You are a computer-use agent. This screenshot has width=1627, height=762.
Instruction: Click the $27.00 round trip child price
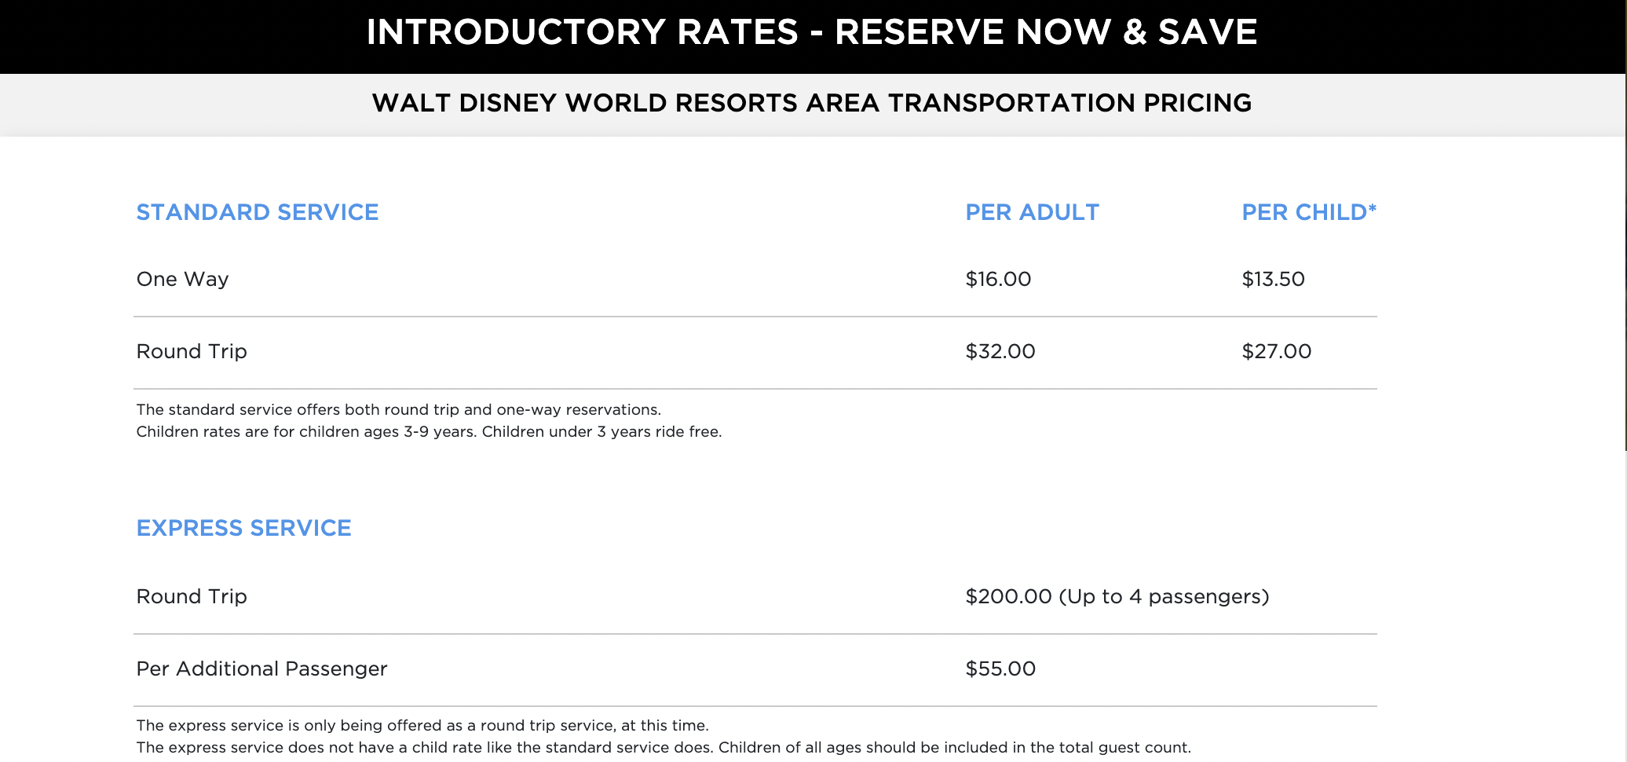pyautogui.click(x=1276, y=351)
